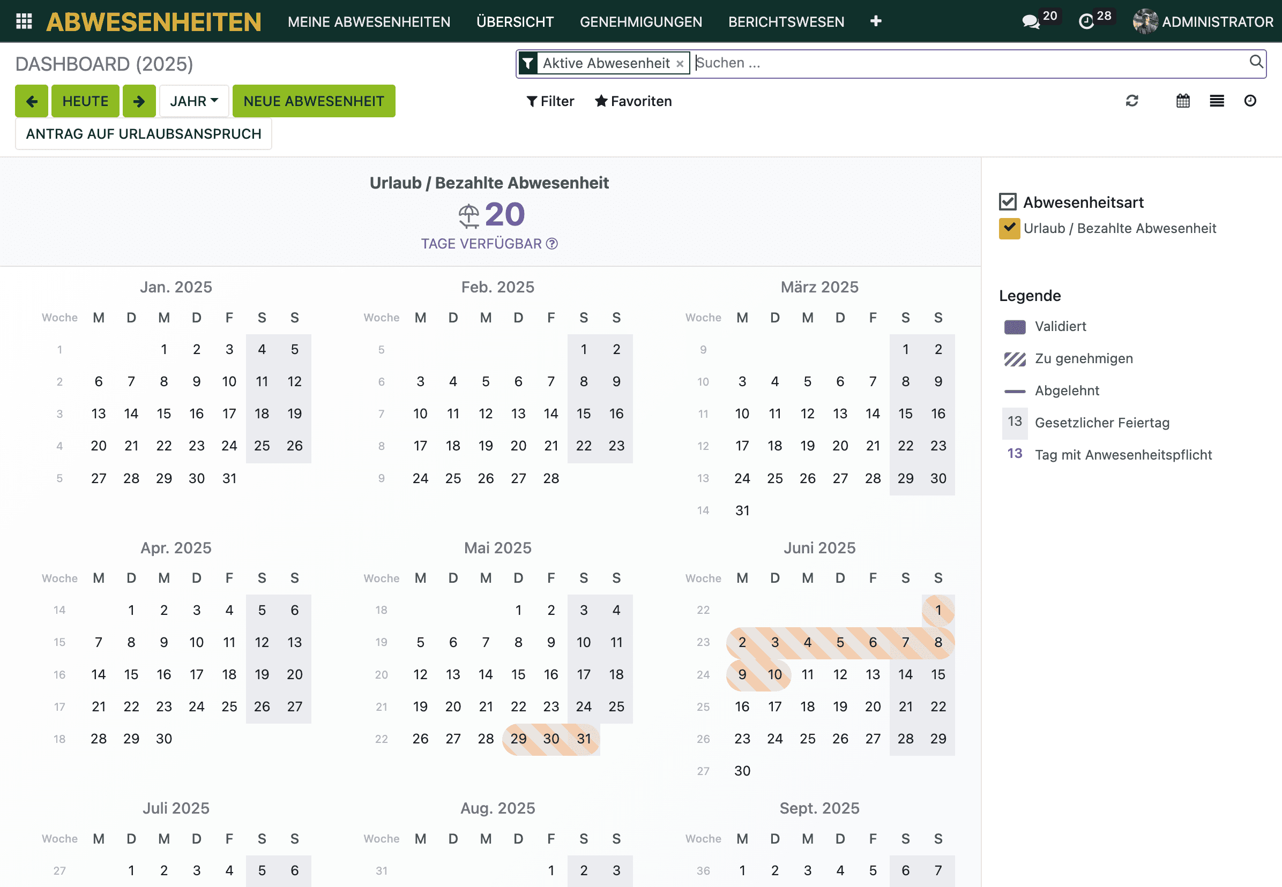Click the search magnifier icon
This screenshot has width=1282, height=887.
point(1255,62)
